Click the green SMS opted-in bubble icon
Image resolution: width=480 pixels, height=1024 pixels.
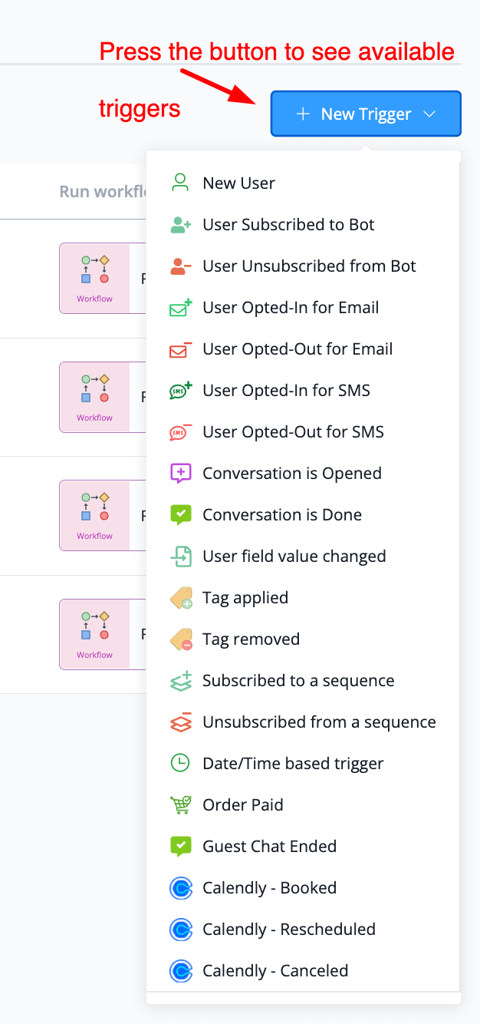click(180, 391)
